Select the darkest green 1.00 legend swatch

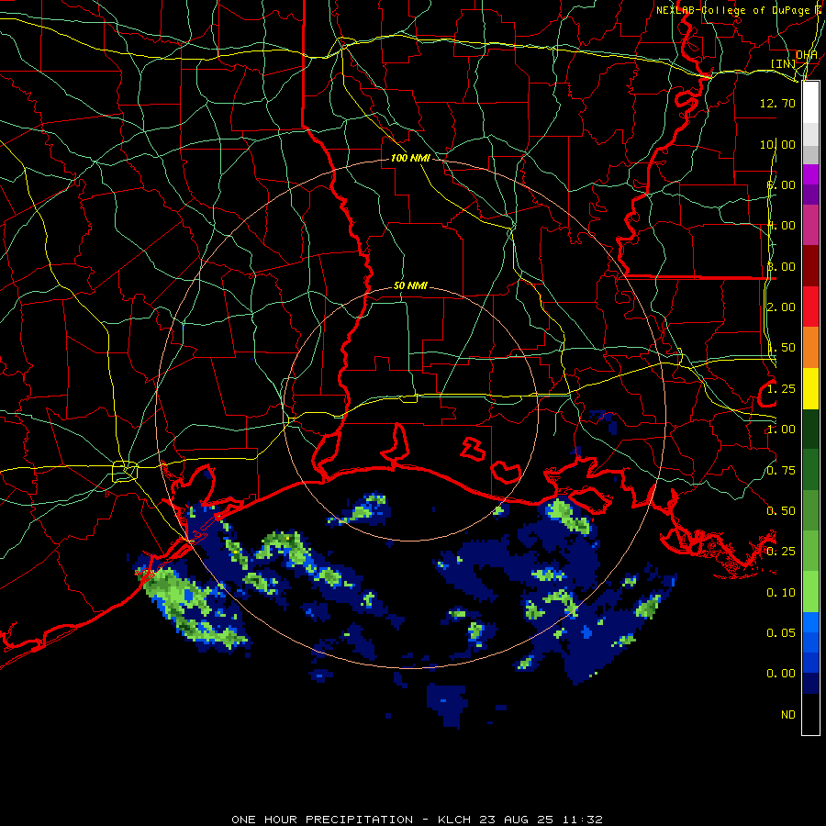coord(810,429)
